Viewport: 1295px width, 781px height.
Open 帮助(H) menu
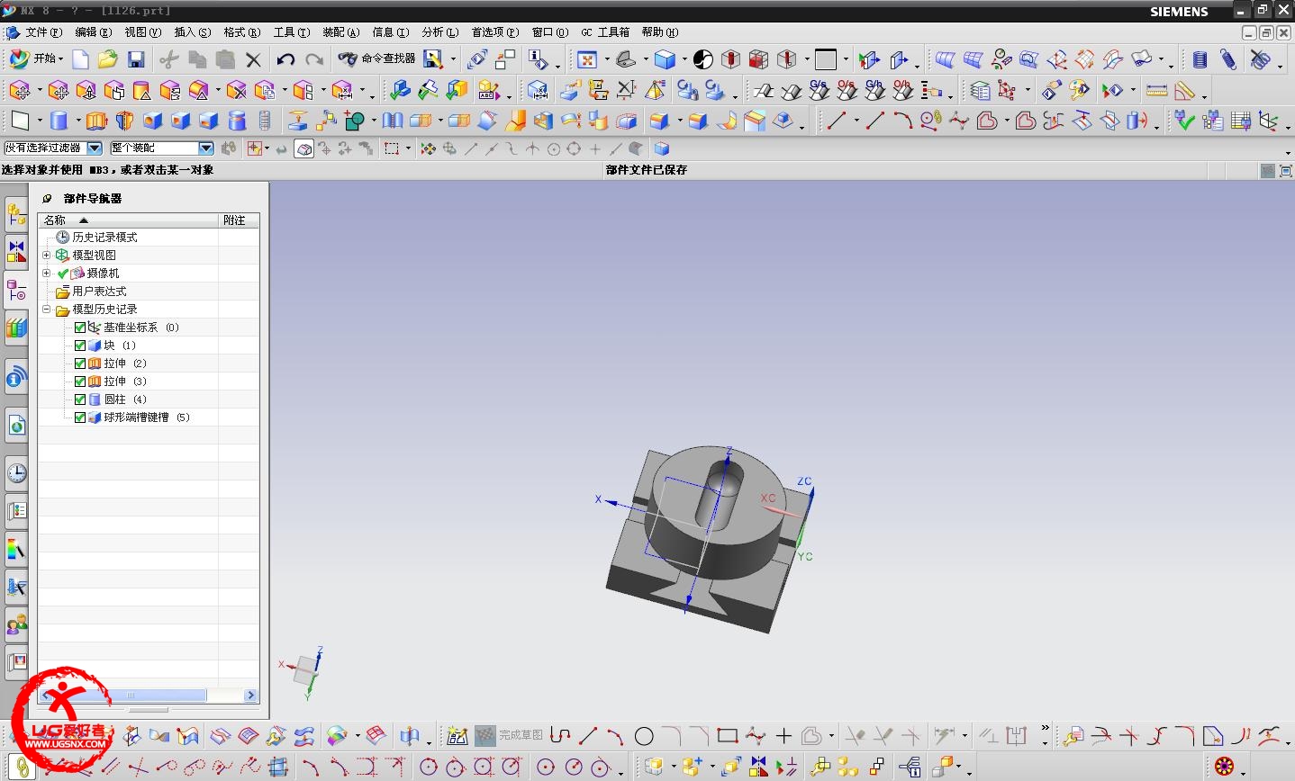coord(660,32)
